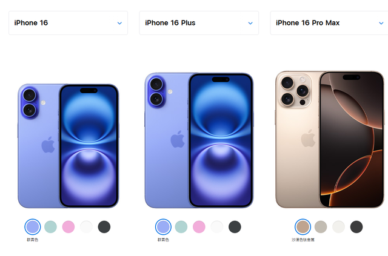This screenshot has width=388, height=256.
Task: Pick white titanium color for Pro Max
Action: (x=338, y=227)
